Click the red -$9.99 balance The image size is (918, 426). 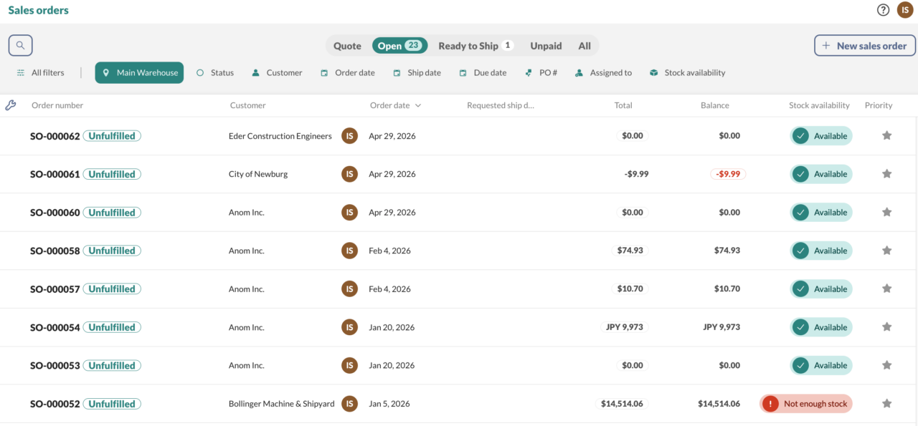728,174
